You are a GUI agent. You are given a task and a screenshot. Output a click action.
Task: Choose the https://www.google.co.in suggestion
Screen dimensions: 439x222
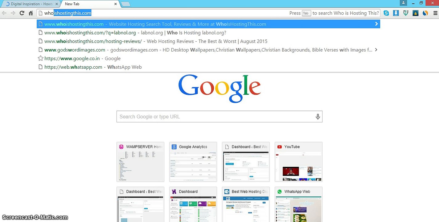click(x=208, y=59)
